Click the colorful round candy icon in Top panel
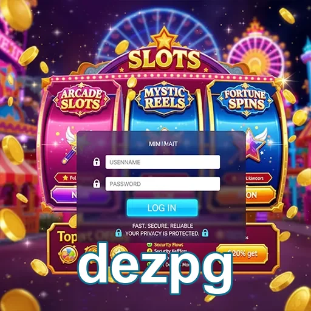Image resolution: width=311 pixels, height=311 pixels. pyautogui.click(x=68, y=255)
